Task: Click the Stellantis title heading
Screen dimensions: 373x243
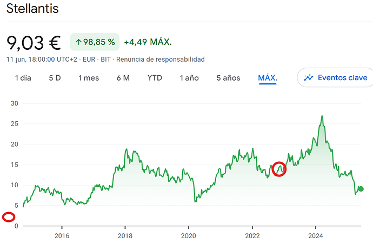Action: pos(32,8)
